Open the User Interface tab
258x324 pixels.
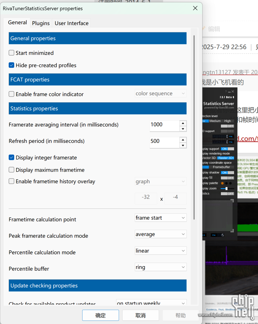[71, 23]
